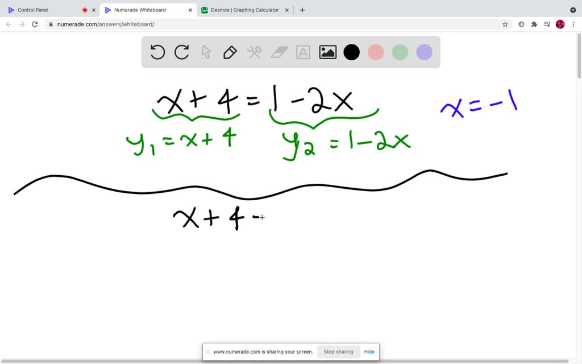Image resolution: width=582 pixels, height=364 pixels.
Task: Select the Eraser tool
Action: pos(278,52)
